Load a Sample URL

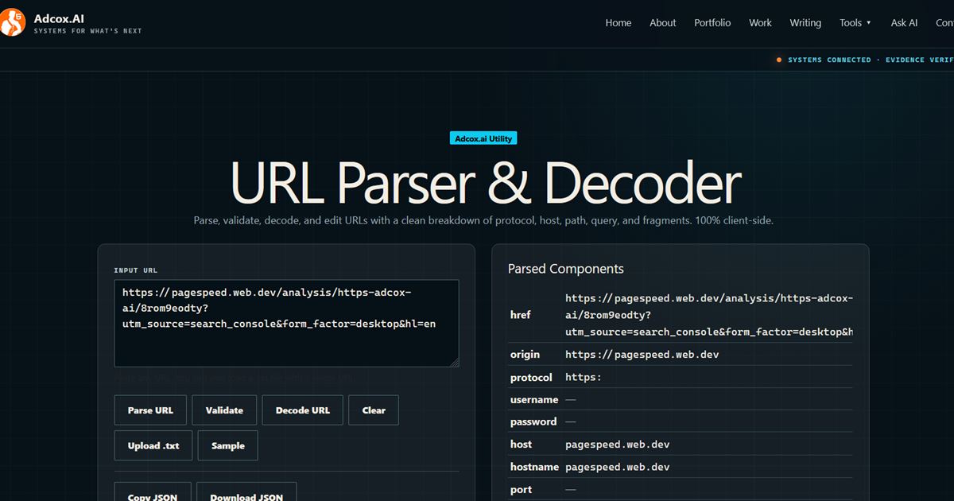pyautogui.click(x=228, y=446)
